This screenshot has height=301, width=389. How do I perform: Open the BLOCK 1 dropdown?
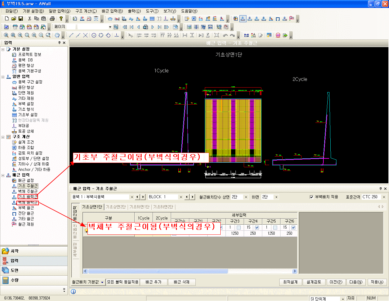pyautogui.click(x=181, y=197)
